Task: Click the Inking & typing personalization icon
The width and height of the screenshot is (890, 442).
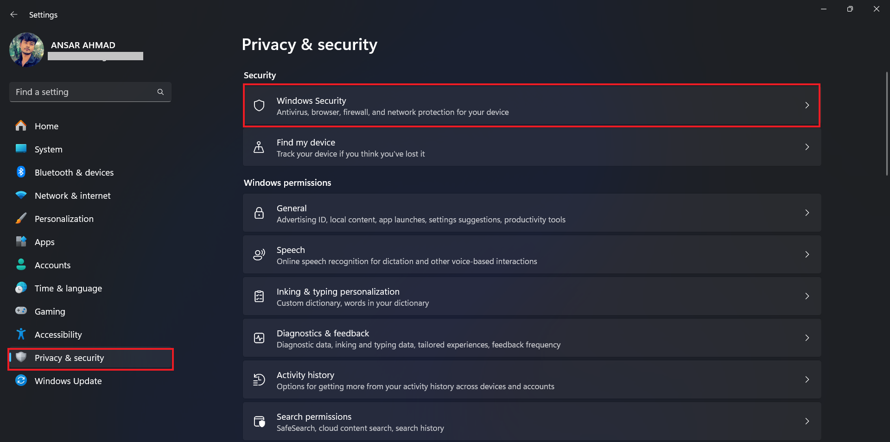Action: [x=259, y=297]
